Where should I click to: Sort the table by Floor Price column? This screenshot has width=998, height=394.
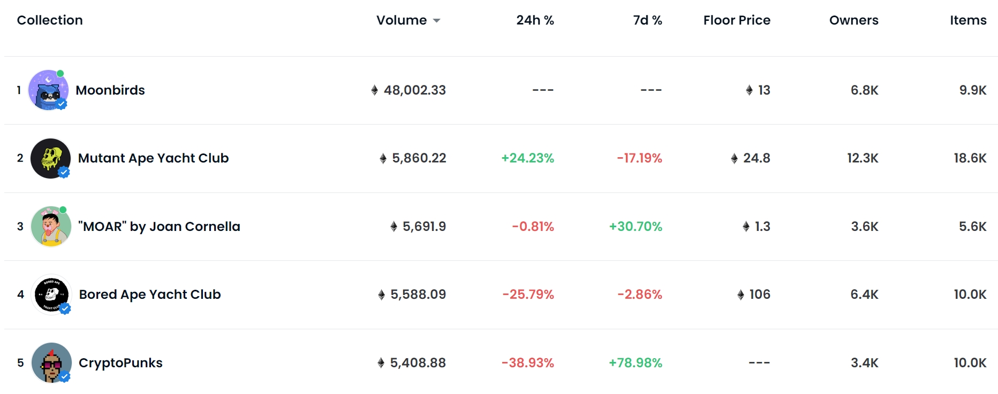737,20
